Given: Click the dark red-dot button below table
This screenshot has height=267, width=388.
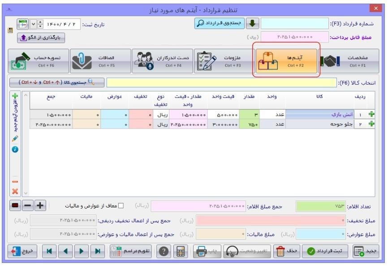Looking at the screenshot, I should (15, 205).
